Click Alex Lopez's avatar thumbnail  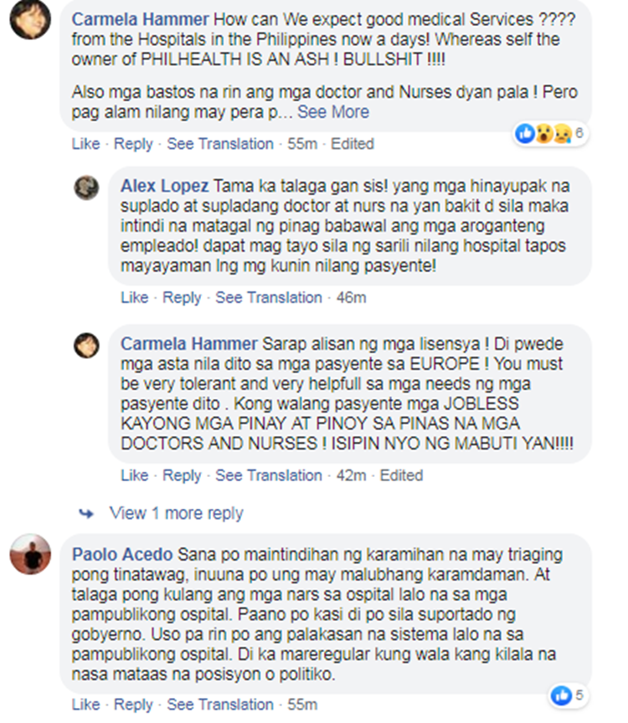86,187
